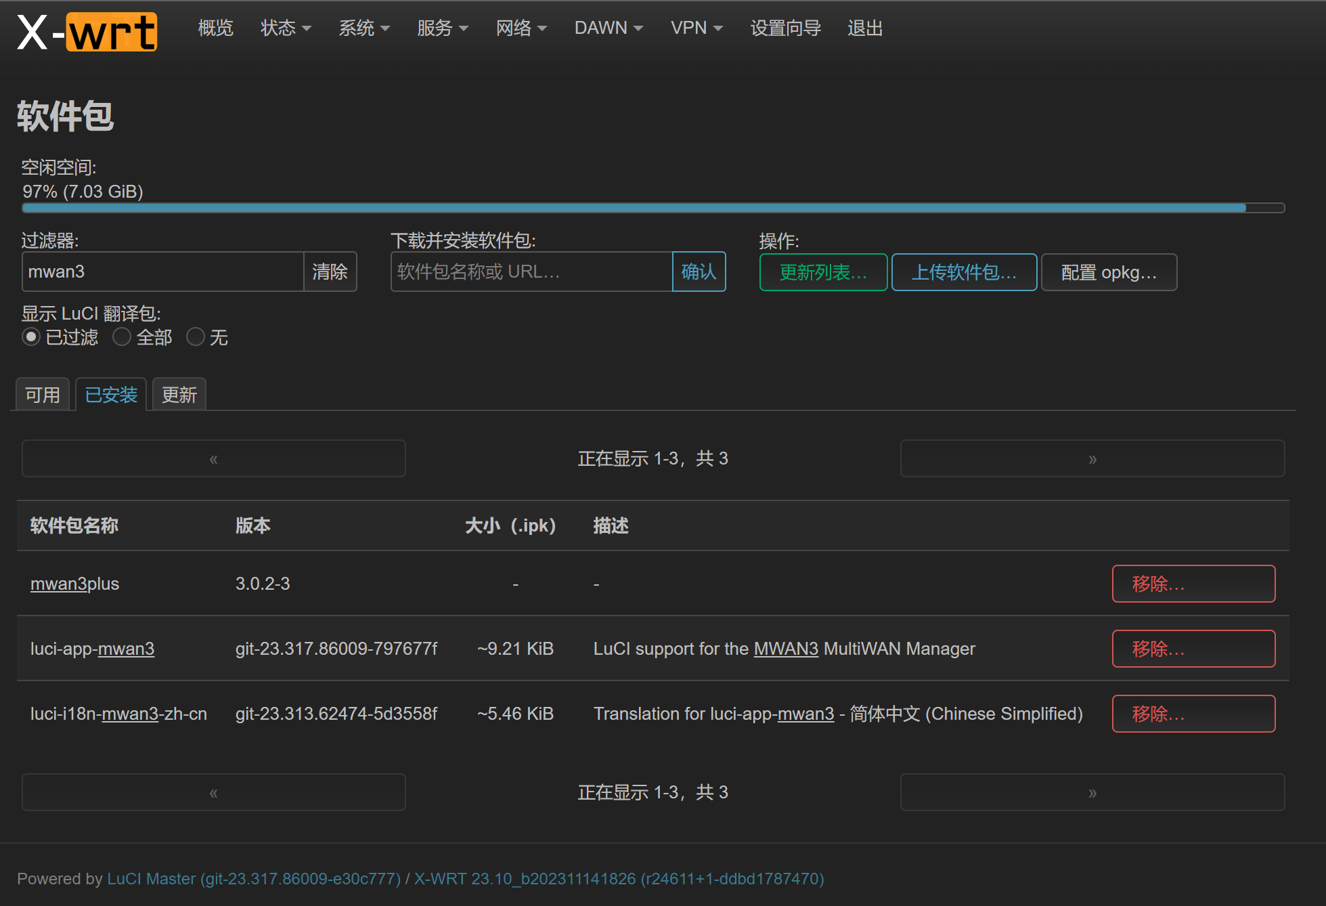Click the next page arrow below the table
1326x906 pixels.
coord(1091,792)
